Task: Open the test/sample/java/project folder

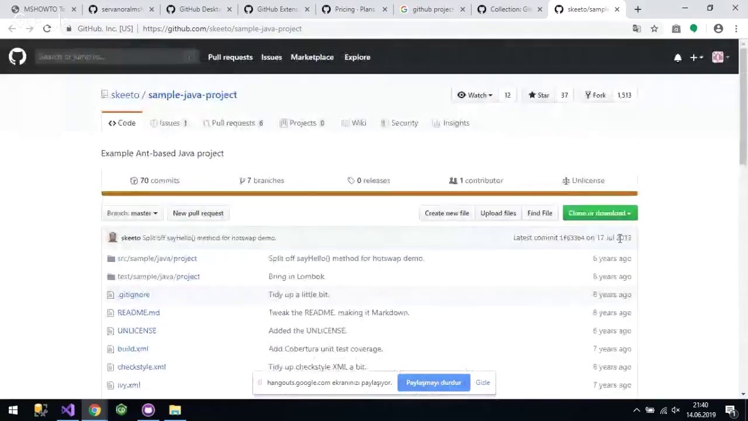Action: point(158,277)
